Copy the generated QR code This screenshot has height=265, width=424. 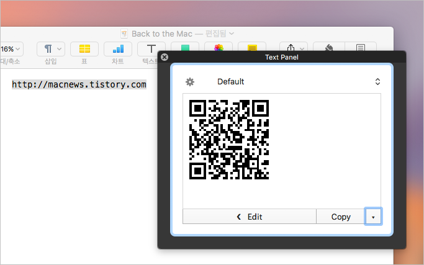pyautogui.click(x=340, y=217)
